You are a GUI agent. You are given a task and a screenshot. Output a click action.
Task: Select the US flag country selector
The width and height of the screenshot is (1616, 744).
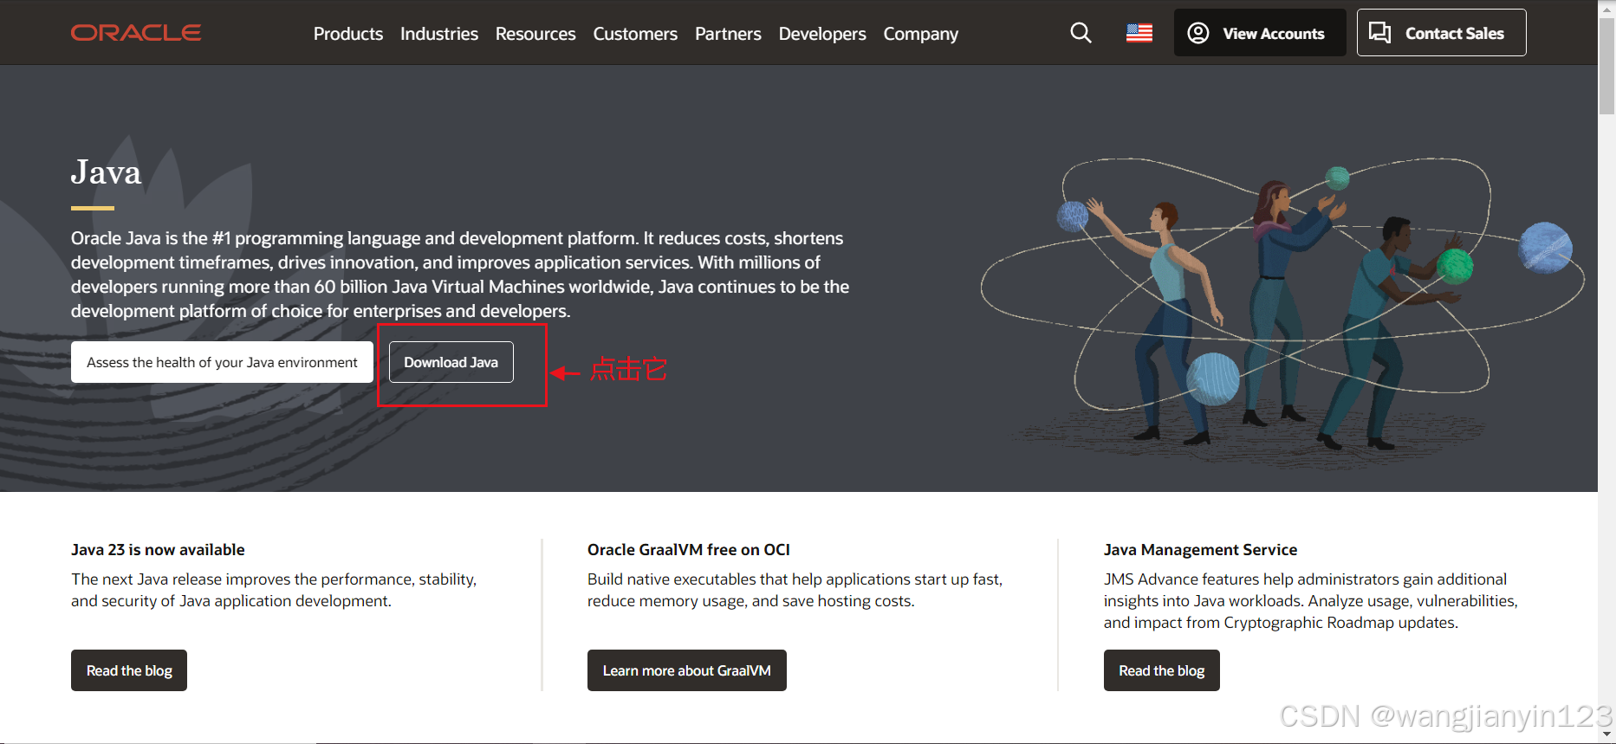pos(1139,33)
